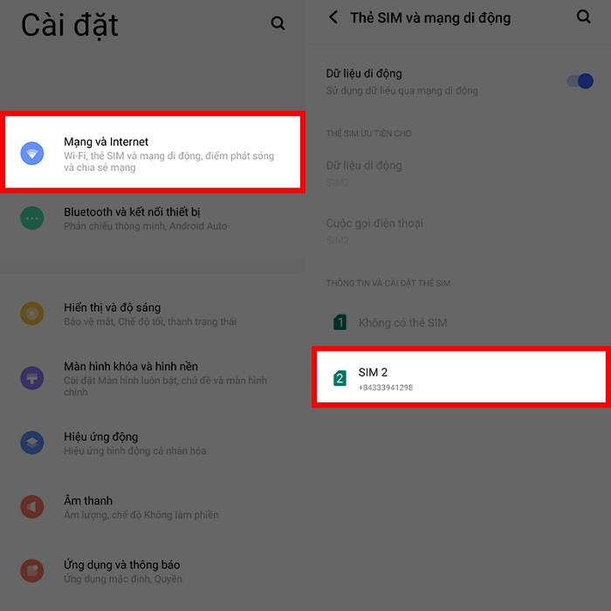This screenshot has width=611, height=611.
Task: Tap the blue Hiệu ứng động layers icon
Action: 32,443
